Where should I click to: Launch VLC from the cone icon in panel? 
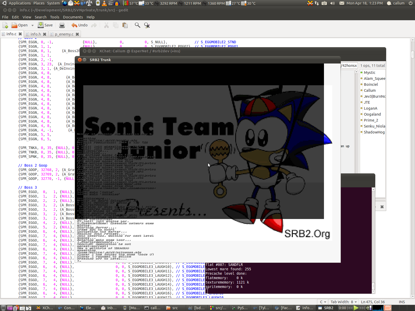click(104, 3)
